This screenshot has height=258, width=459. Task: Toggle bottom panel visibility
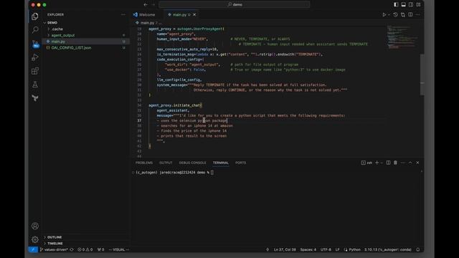403,5
